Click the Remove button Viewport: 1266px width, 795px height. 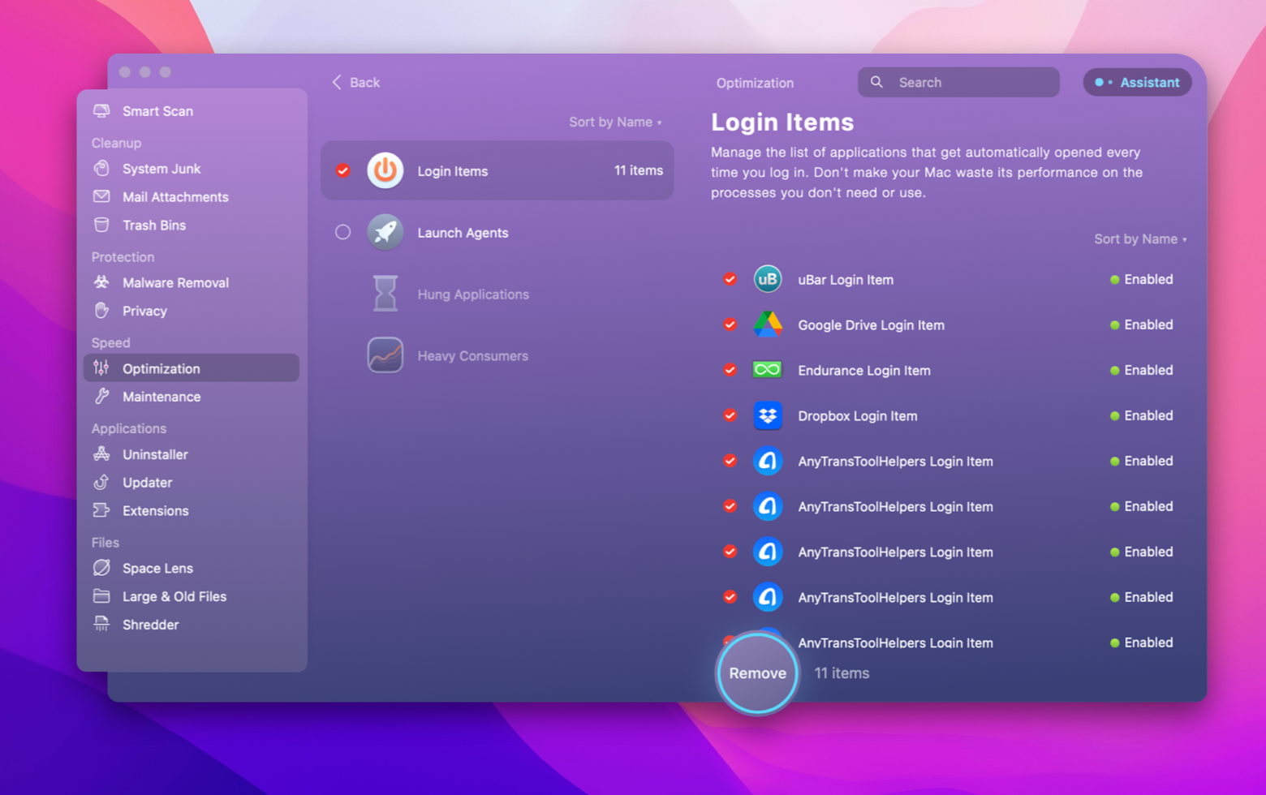[x=757, y=673]
